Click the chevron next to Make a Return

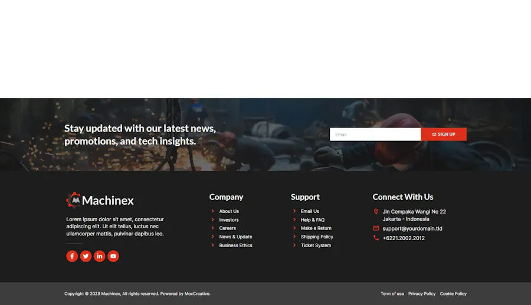294,228
